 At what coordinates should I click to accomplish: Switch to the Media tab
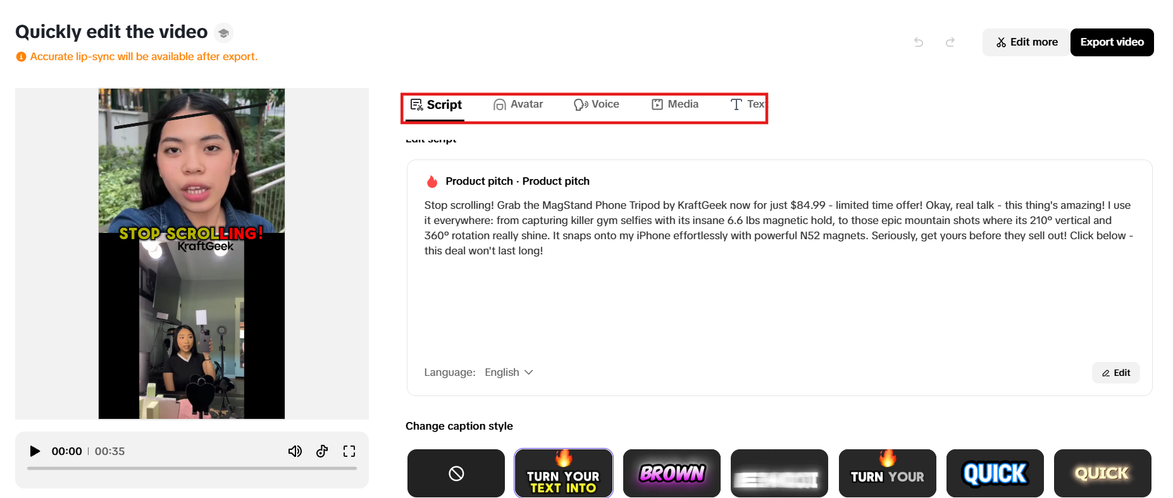(675, 104)
